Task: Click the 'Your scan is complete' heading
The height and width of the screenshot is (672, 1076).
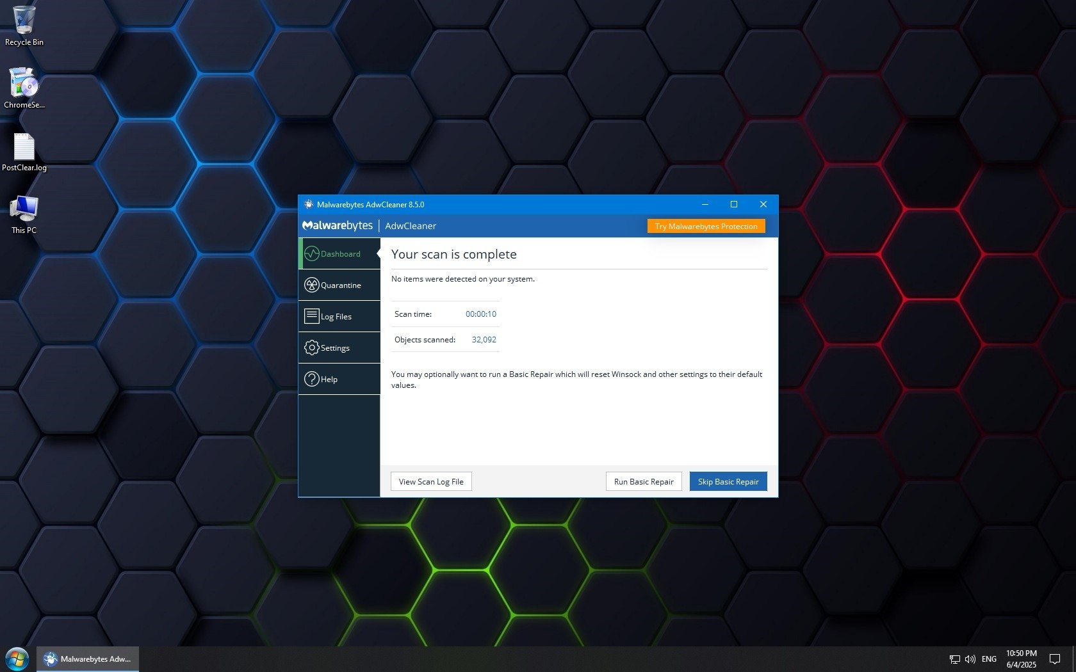Action: pyautogui.click(x=454, y=254)
